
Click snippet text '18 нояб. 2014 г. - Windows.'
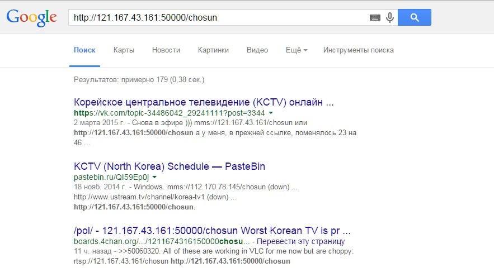119,187
